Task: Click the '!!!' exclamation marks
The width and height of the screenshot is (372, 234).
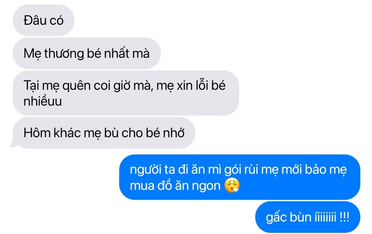Action: pos(344,217)
